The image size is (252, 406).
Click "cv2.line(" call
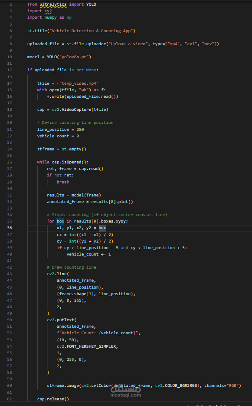click(x=58, y=274)
